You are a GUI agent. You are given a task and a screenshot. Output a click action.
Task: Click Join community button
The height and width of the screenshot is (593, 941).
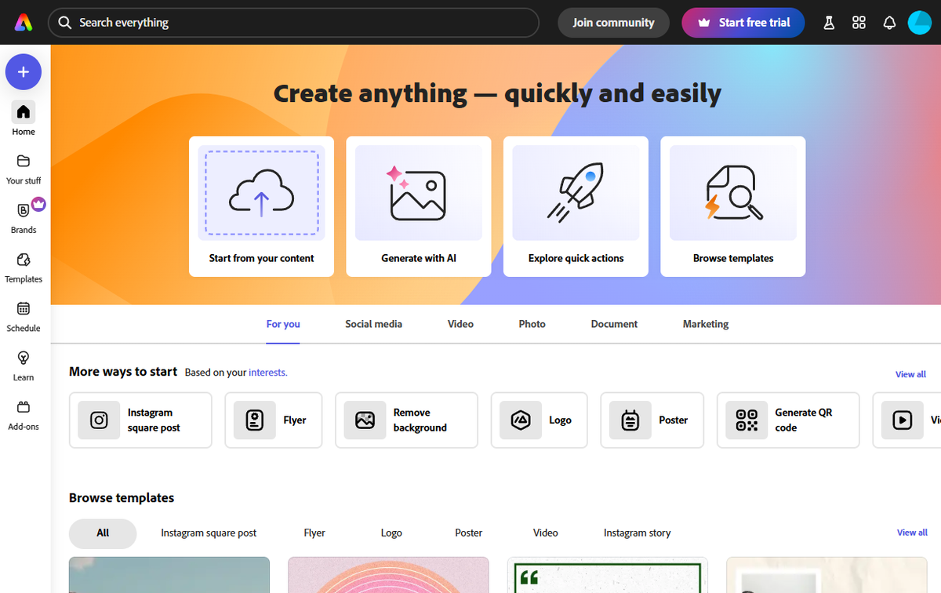tap(613, 23)
